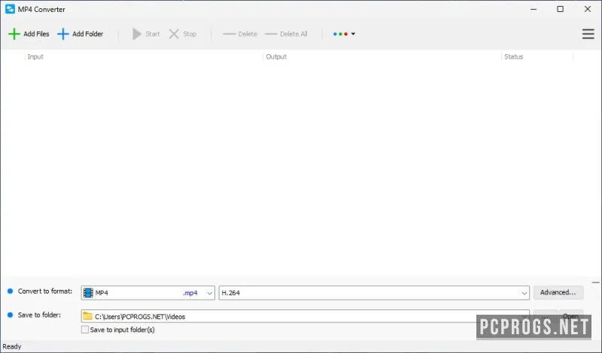Click the Add Files green plus icon
The width and height of the screenshot is (602, 353).
click(x=14, y=34)
